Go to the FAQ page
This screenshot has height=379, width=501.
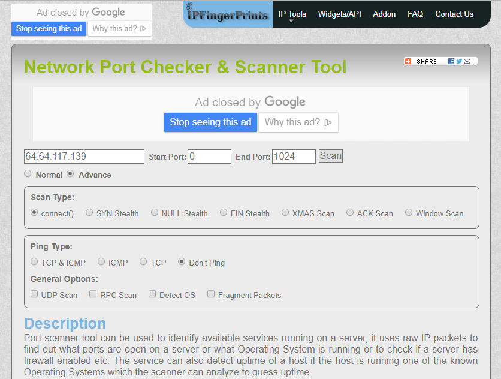(415, 14)
